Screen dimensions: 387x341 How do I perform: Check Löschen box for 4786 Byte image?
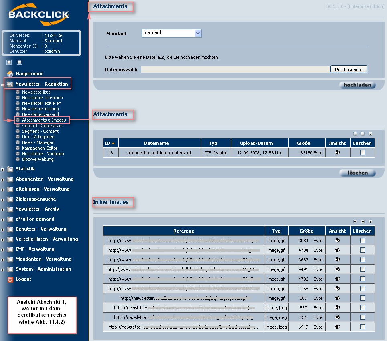[x=363, y=279]
